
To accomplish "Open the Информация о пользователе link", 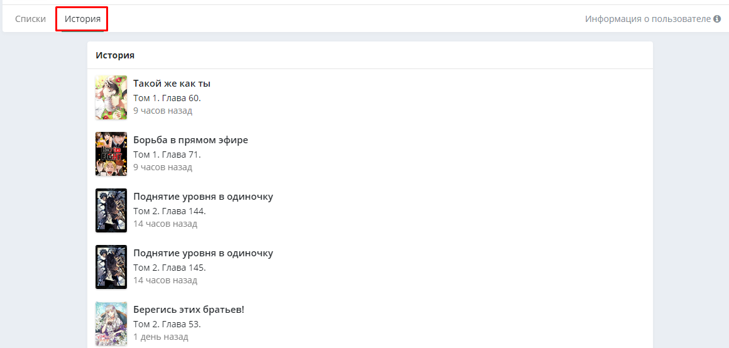I will coord(648,19).
